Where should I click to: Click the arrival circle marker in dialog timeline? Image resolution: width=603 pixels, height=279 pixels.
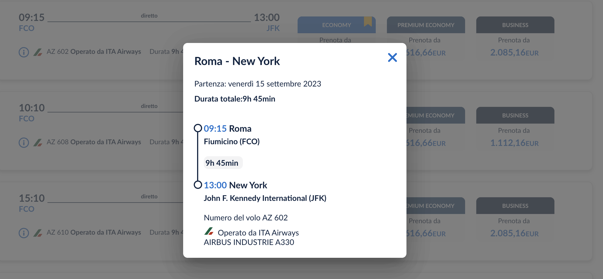[x=198, y=185]
